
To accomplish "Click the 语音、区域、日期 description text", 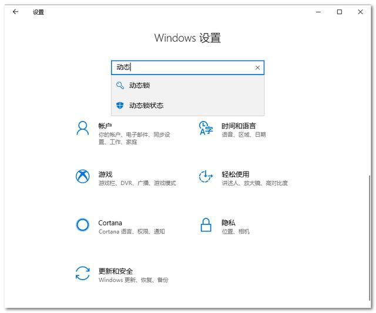I will click(x=244, y=134).
